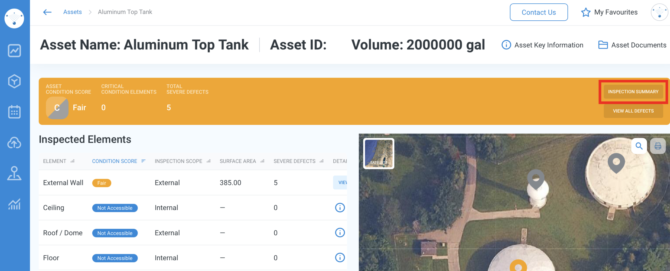Click the 385.00 surface area value
The height and width of the screenshot is (271, 670).
point(230,183)
